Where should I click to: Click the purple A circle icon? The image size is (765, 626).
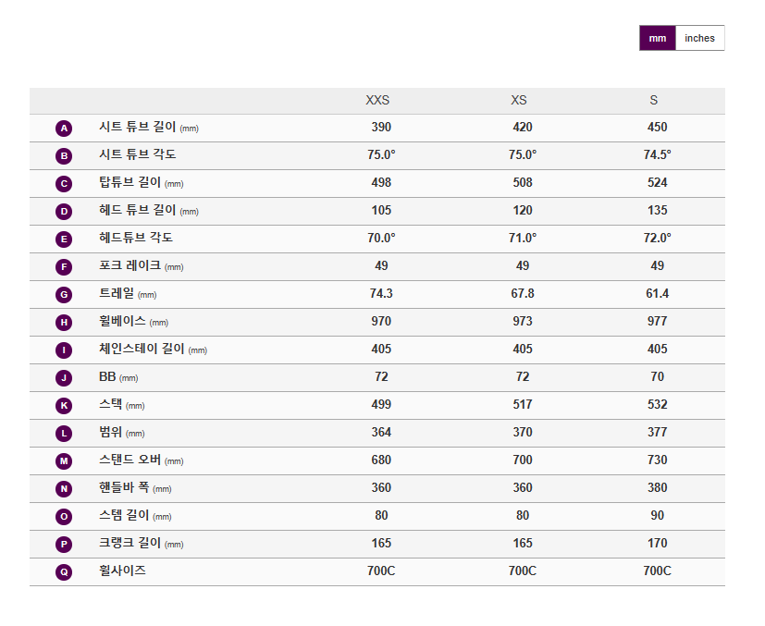point(64,129)
